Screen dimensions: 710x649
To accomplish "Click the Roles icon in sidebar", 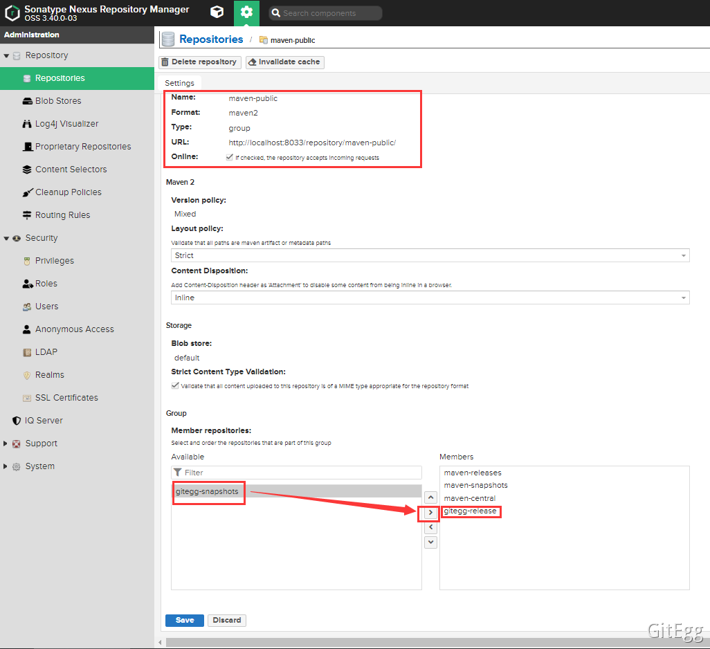I will [28, 284].
